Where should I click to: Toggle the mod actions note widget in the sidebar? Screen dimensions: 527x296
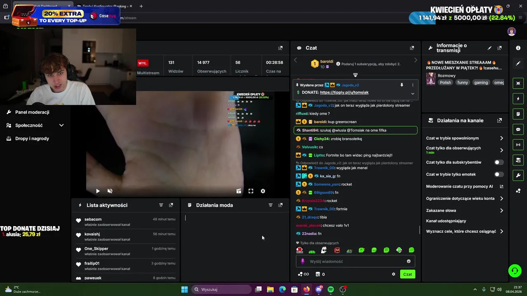pos(518,114)
